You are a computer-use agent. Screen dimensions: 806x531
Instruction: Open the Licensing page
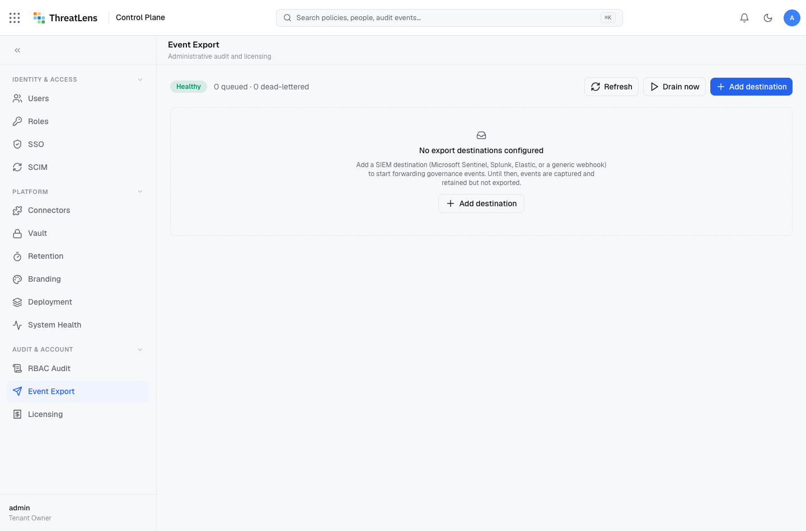(x=78, y=414)
